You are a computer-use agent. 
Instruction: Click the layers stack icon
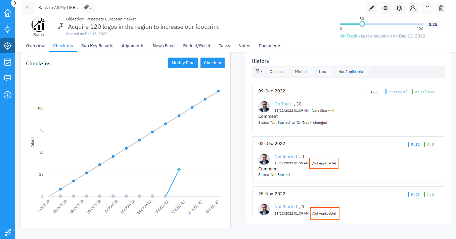click(399, 8)
